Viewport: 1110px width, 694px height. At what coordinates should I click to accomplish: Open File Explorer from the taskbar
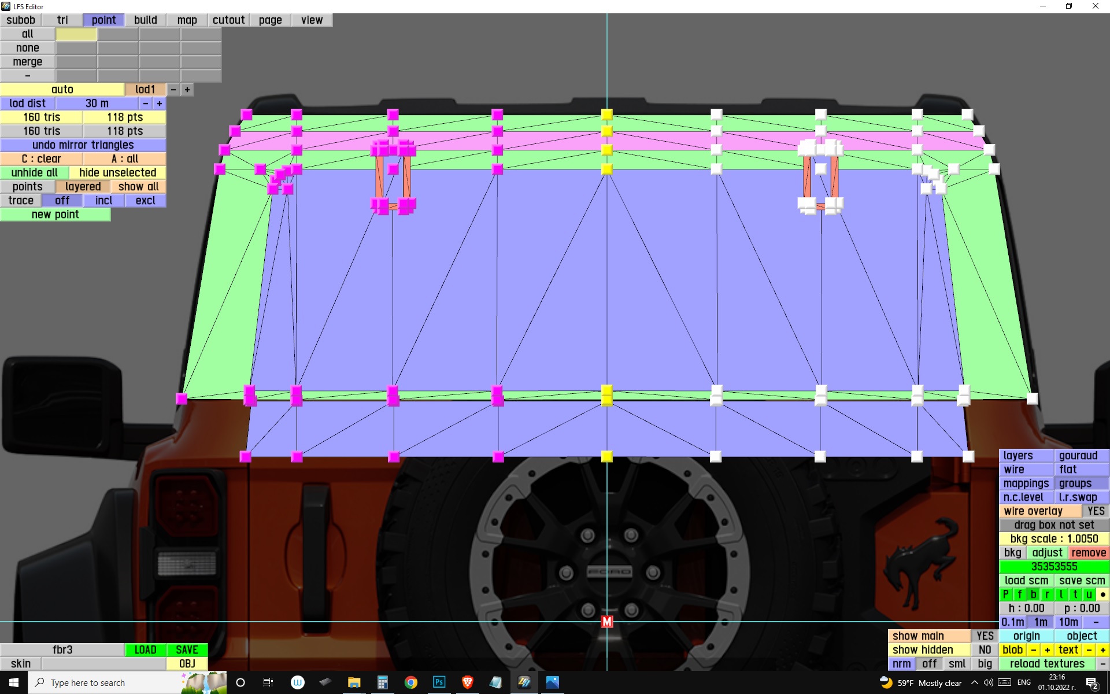pos(354,682)
